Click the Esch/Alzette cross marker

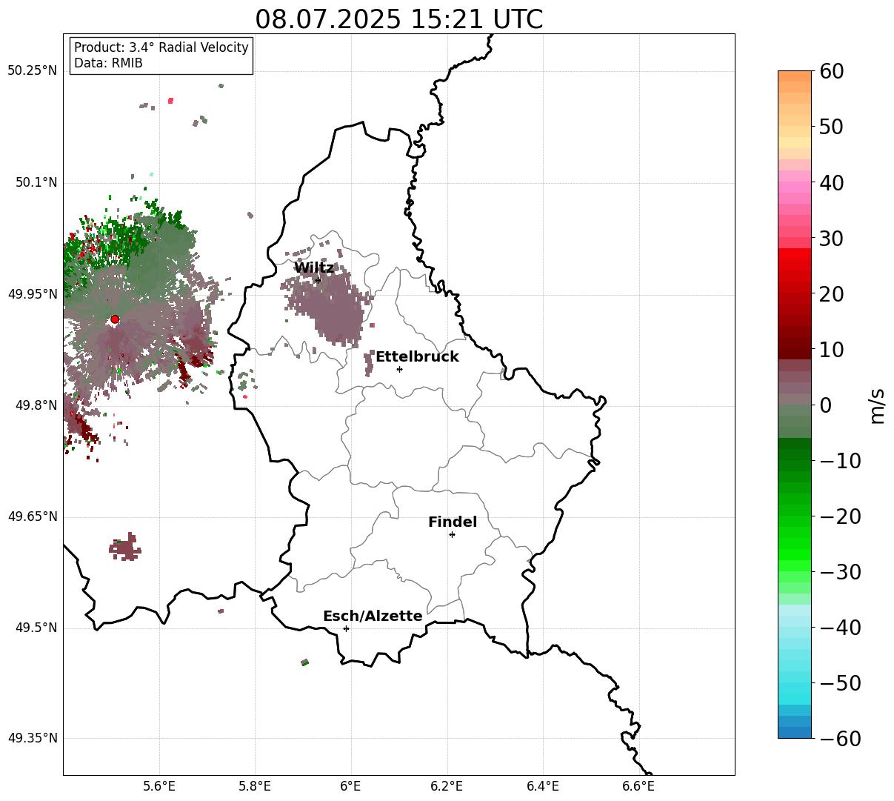(x=346, y=628)
